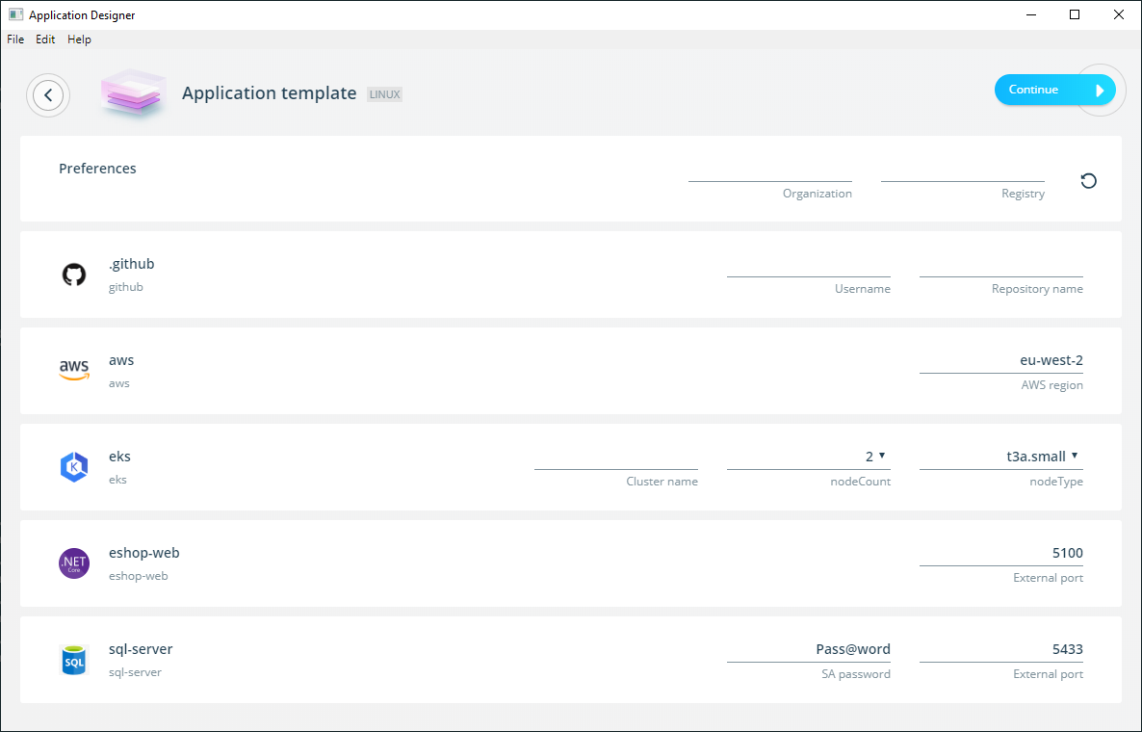
Task: Click the SQL server database icon
Action: coord(73,660)
